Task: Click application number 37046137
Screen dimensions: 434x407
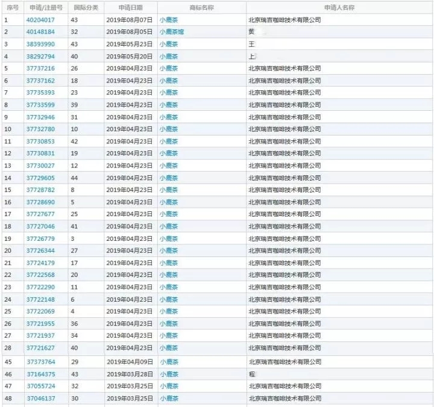Action: pyautogui.click(x=40, y=398)
